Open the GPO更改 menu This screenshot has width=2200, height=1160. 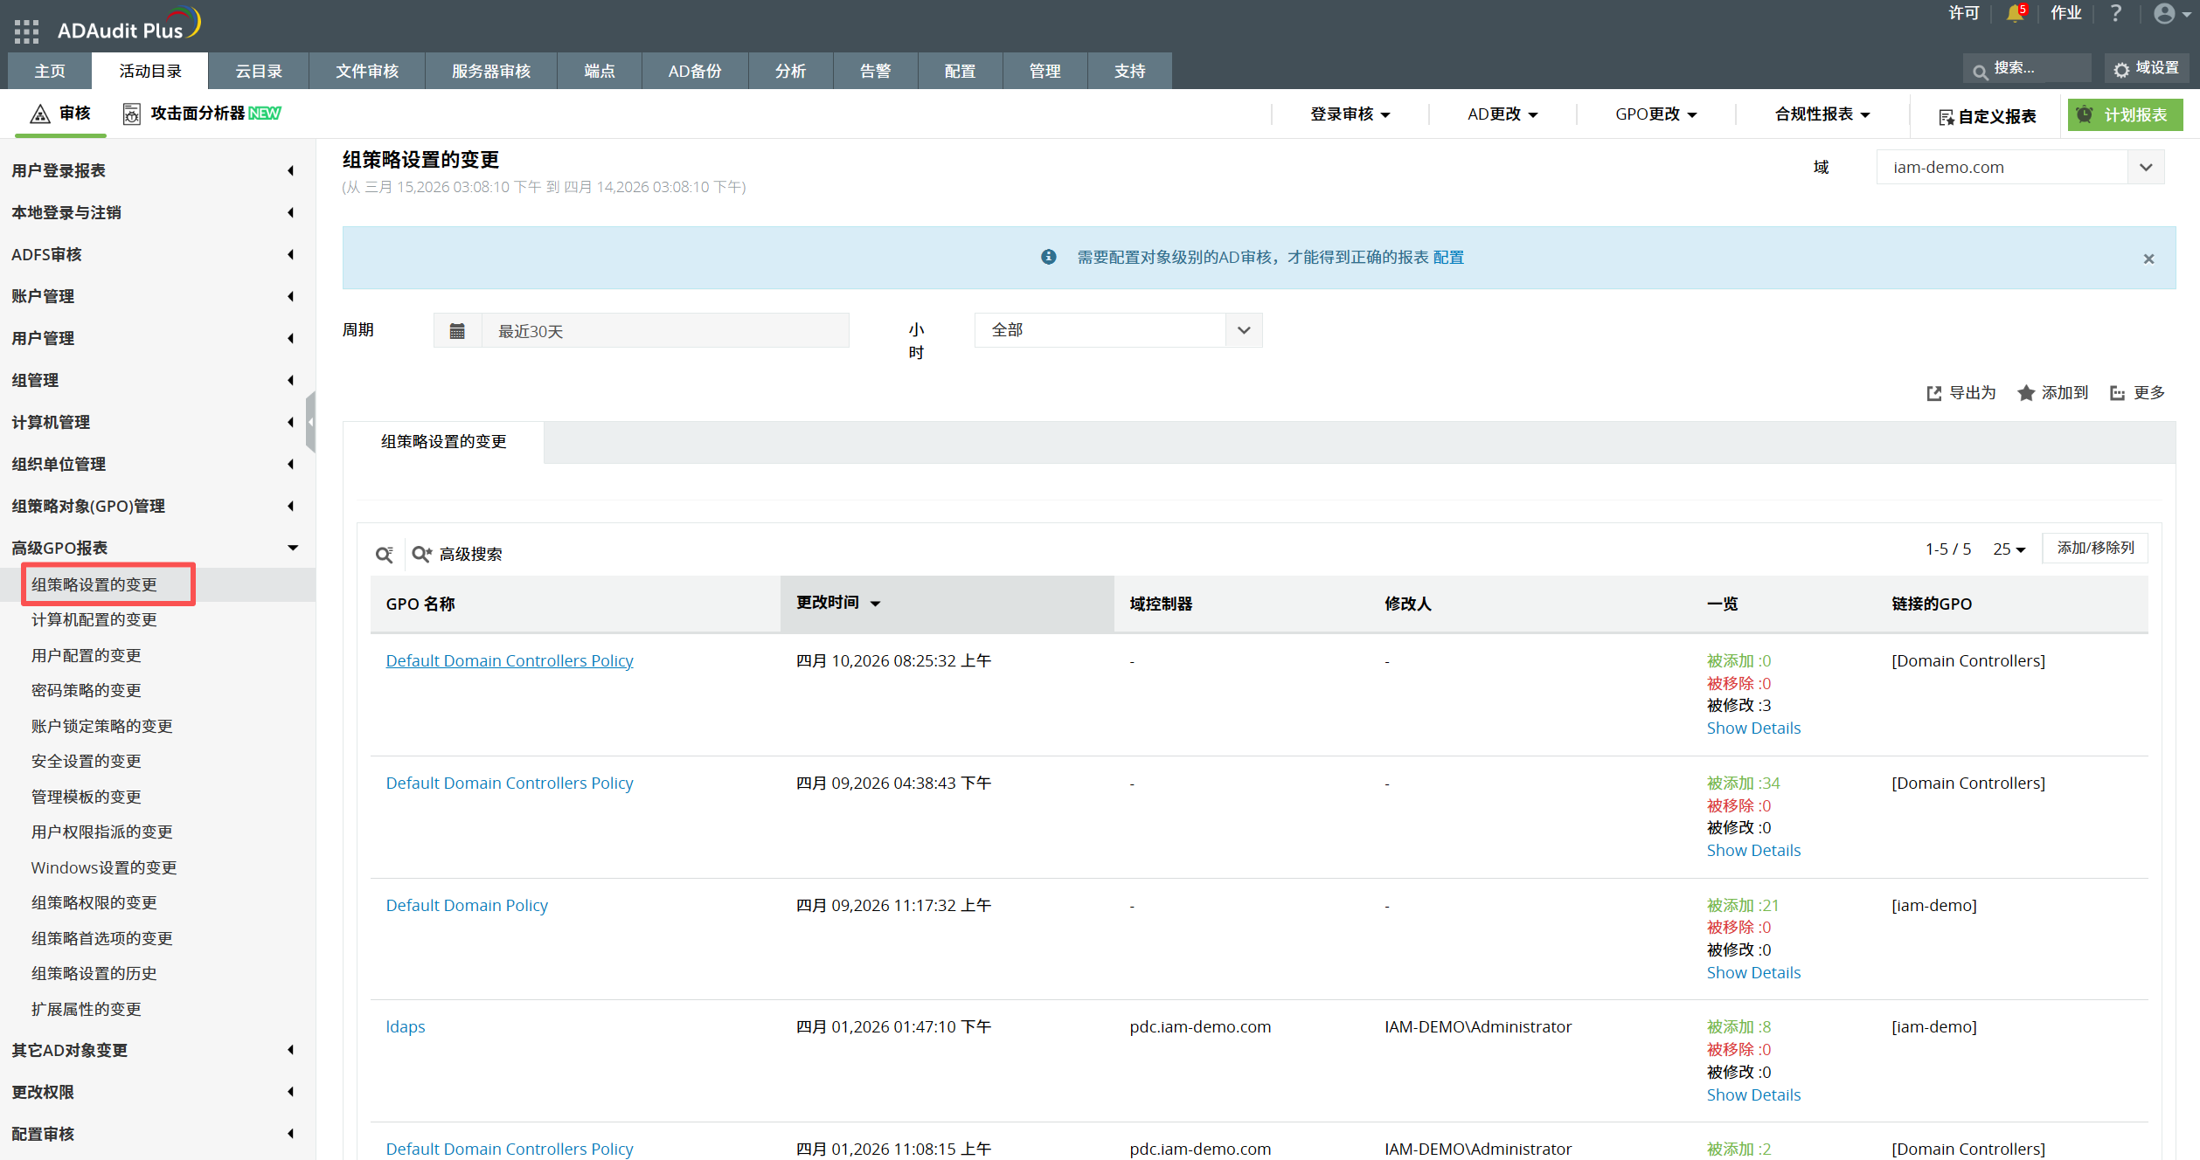[x=1655, y=114]
